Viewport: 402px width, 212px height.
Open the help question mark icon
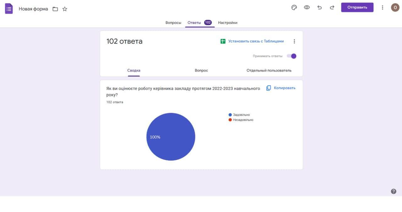tap(394, 191)
